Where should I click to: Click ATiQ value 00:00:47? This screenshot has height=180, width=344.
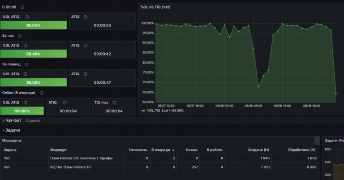(103, 82)
